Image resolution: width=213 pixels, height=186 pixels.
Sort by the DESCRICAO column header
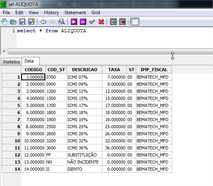[x=85, y=70]
